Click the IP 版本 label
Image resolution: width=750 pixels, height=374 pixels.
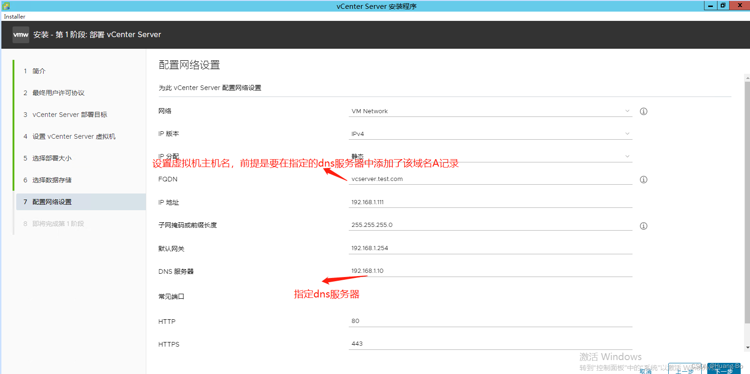[x=169, y=134]
